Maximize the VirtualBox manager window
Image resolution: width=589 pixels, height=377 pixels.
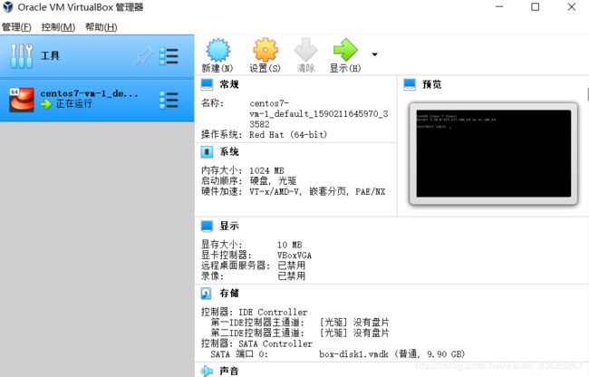(x=536, y=6)
